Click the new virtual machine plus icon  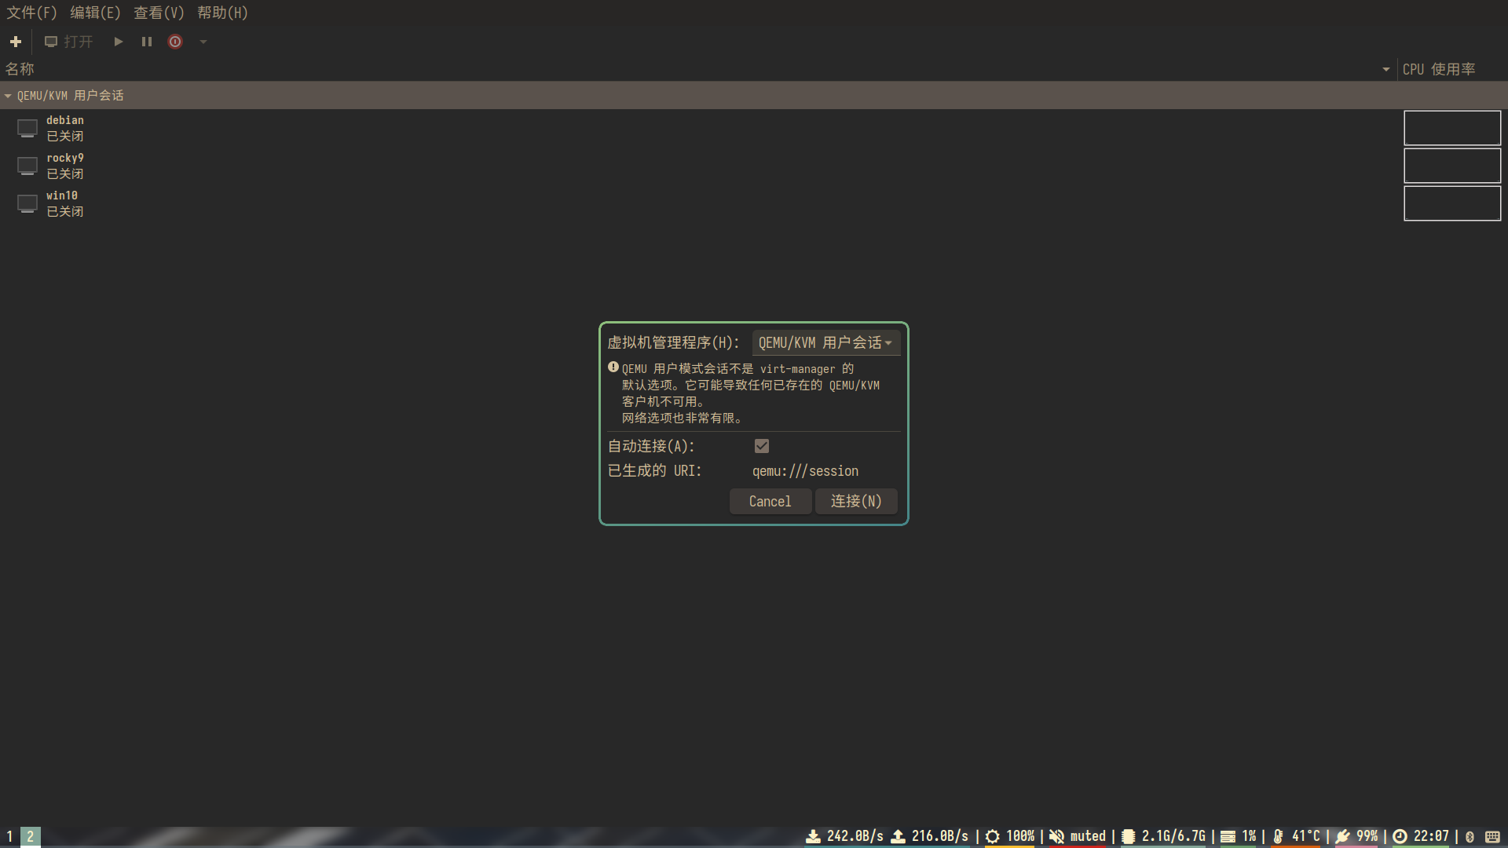[16, 42]
